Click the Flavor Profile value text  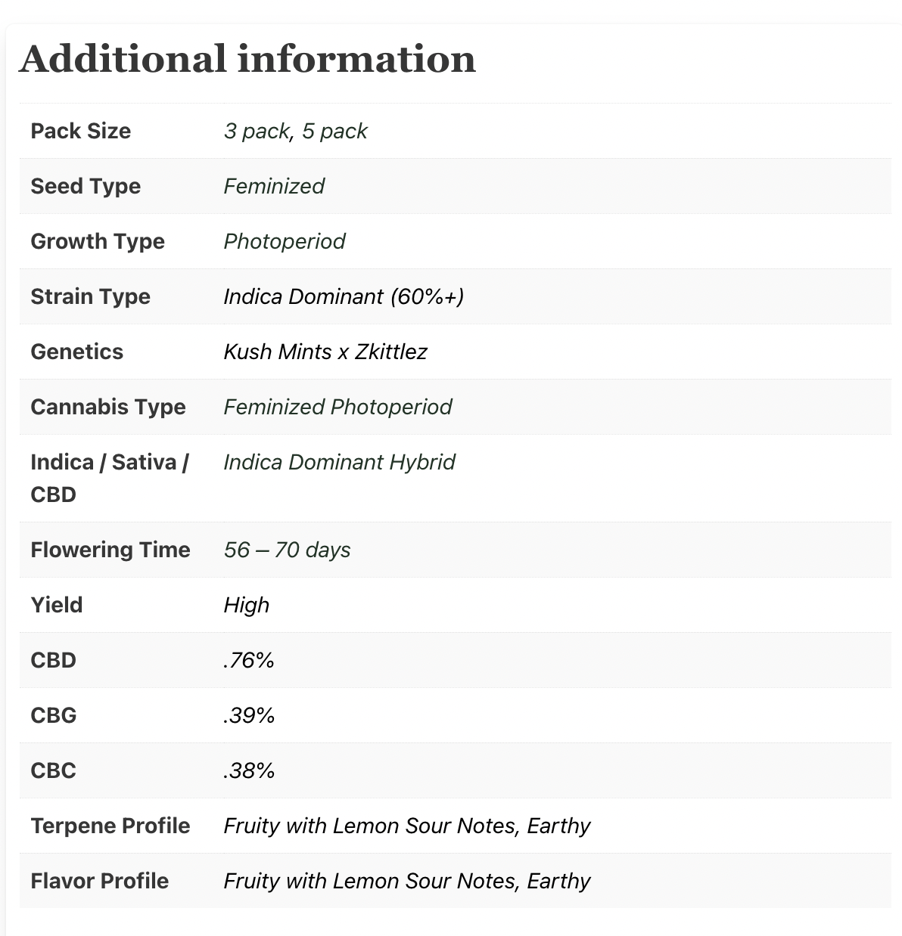tap(407, 881)
